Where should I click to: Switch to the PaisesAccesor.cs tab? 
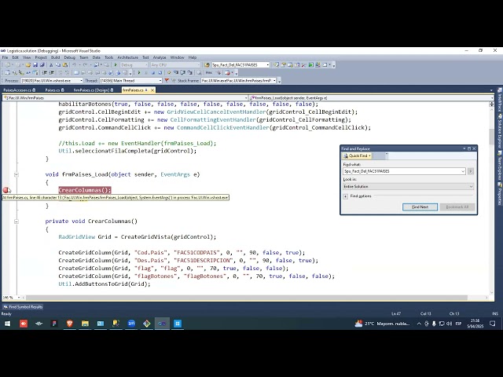17,90
